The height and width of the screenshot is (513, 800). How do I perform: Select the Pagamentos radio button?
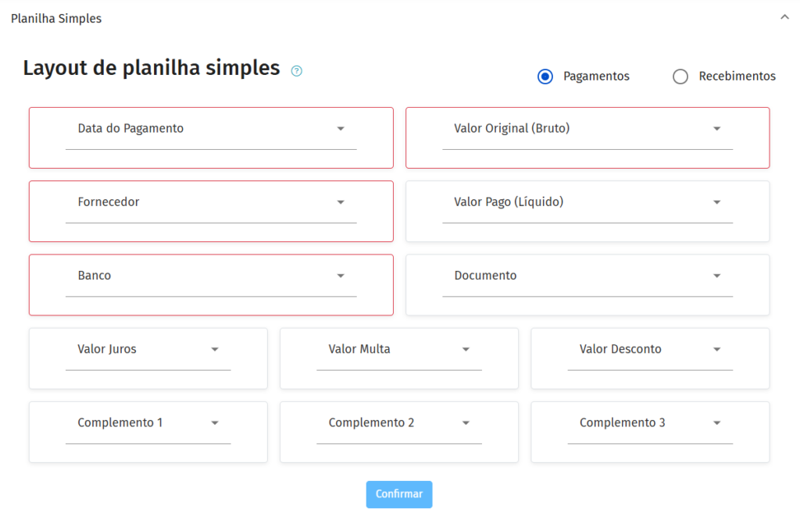pyautogui.click(x=545, y=77)
